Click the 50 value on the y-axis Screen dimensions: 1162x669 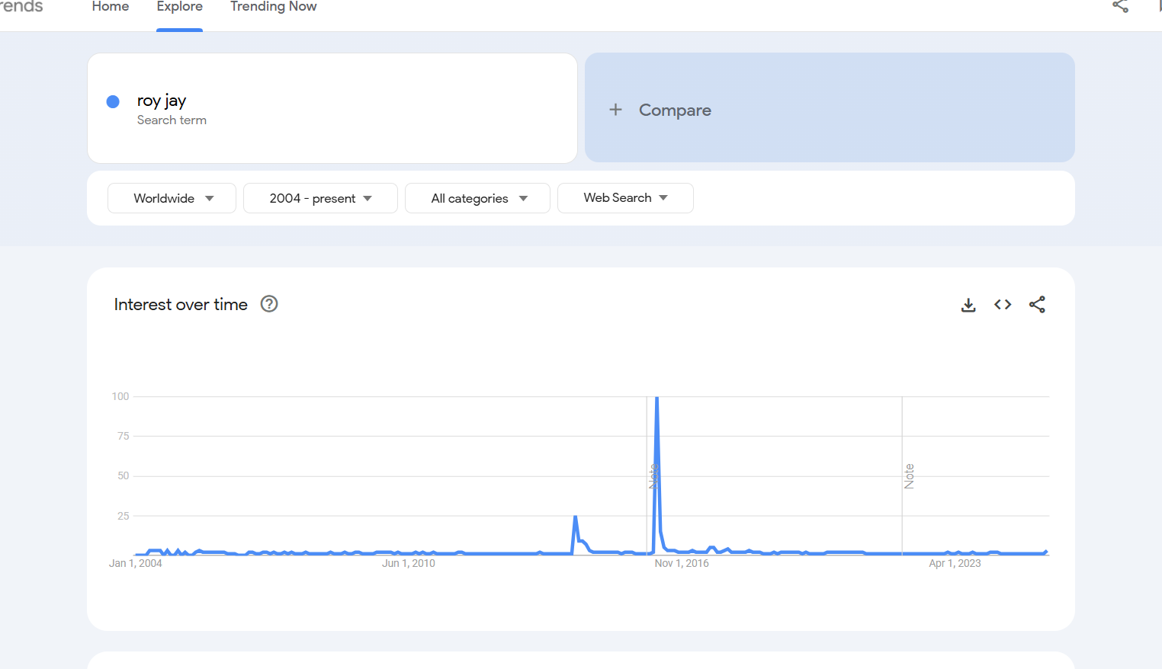coord(124,475)
